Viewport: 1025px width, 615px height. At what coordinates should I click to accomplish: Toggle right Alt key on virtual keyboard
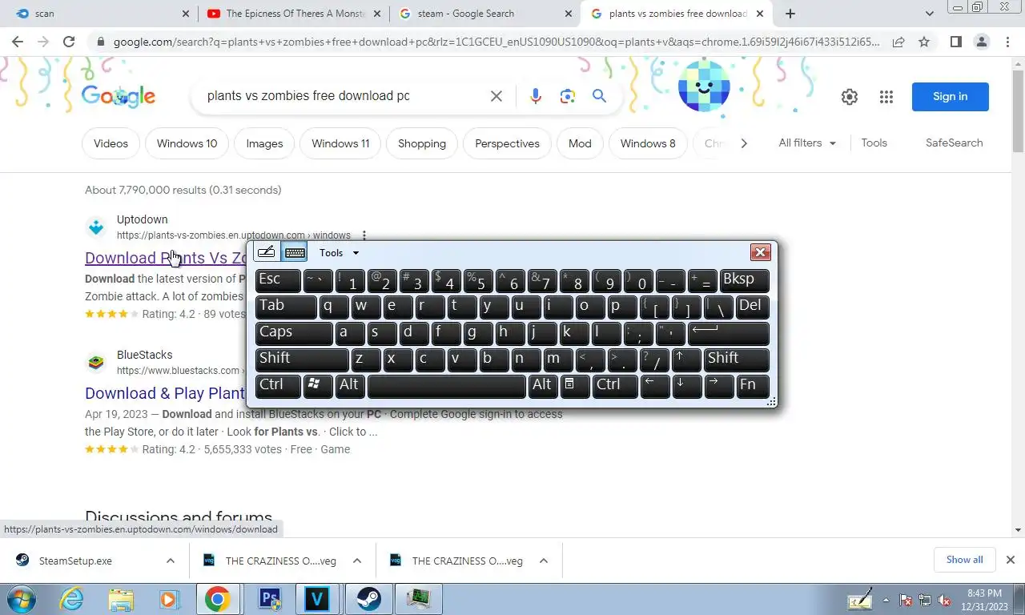(542, 385)
